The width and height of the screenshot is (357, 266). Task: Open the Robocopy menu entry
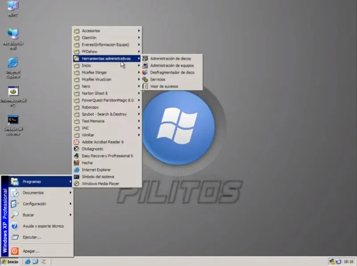[107, 107]
